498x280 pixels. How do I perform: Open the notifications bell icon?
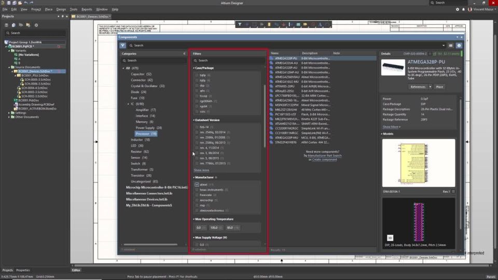click(x=463, y=9)
